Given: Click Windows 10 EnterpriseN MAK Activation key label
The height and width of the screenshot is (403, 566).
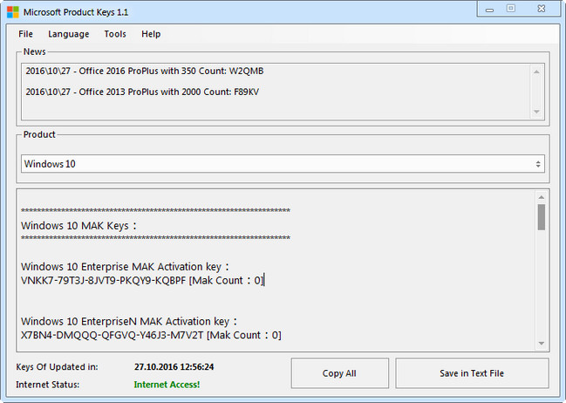Looking at the screenshot, I should 129,322.
